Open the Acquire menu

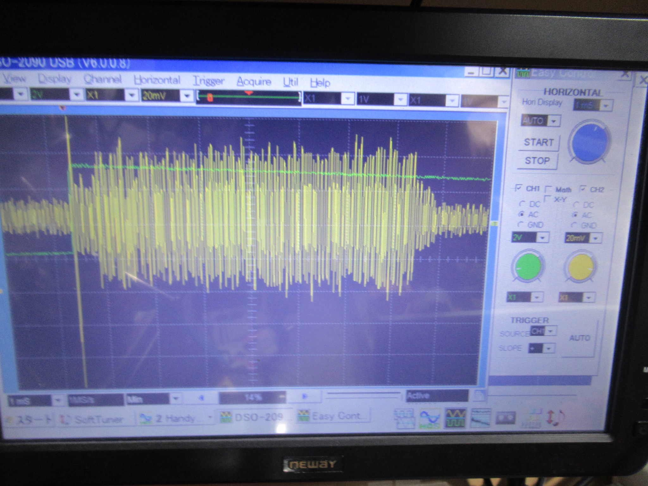[254, 82]
